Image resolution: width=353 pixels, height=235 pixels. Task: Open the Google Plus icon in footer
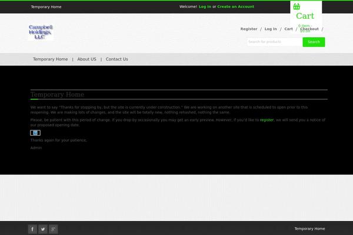click(54, 229)
